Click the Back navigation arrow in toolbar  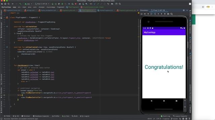(x=13, y=4)
